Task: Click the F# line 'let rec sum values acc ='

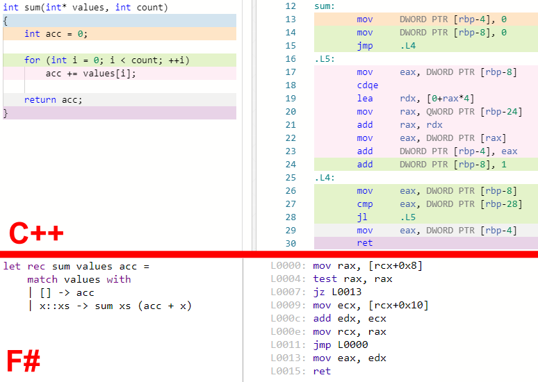Action: pyautogui.click(x=76, y=267)
